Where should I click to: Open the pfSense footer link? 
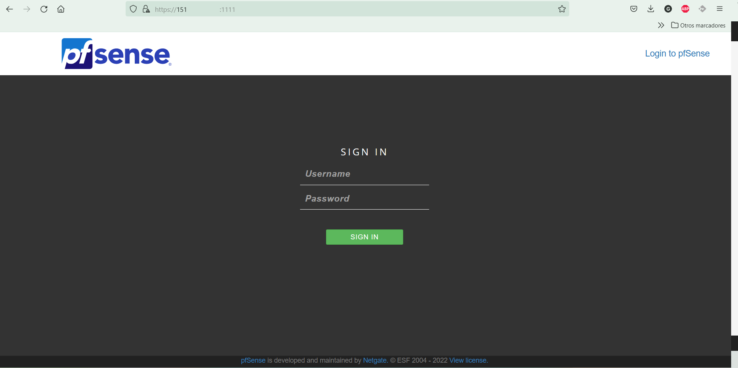tap(253, 360)
